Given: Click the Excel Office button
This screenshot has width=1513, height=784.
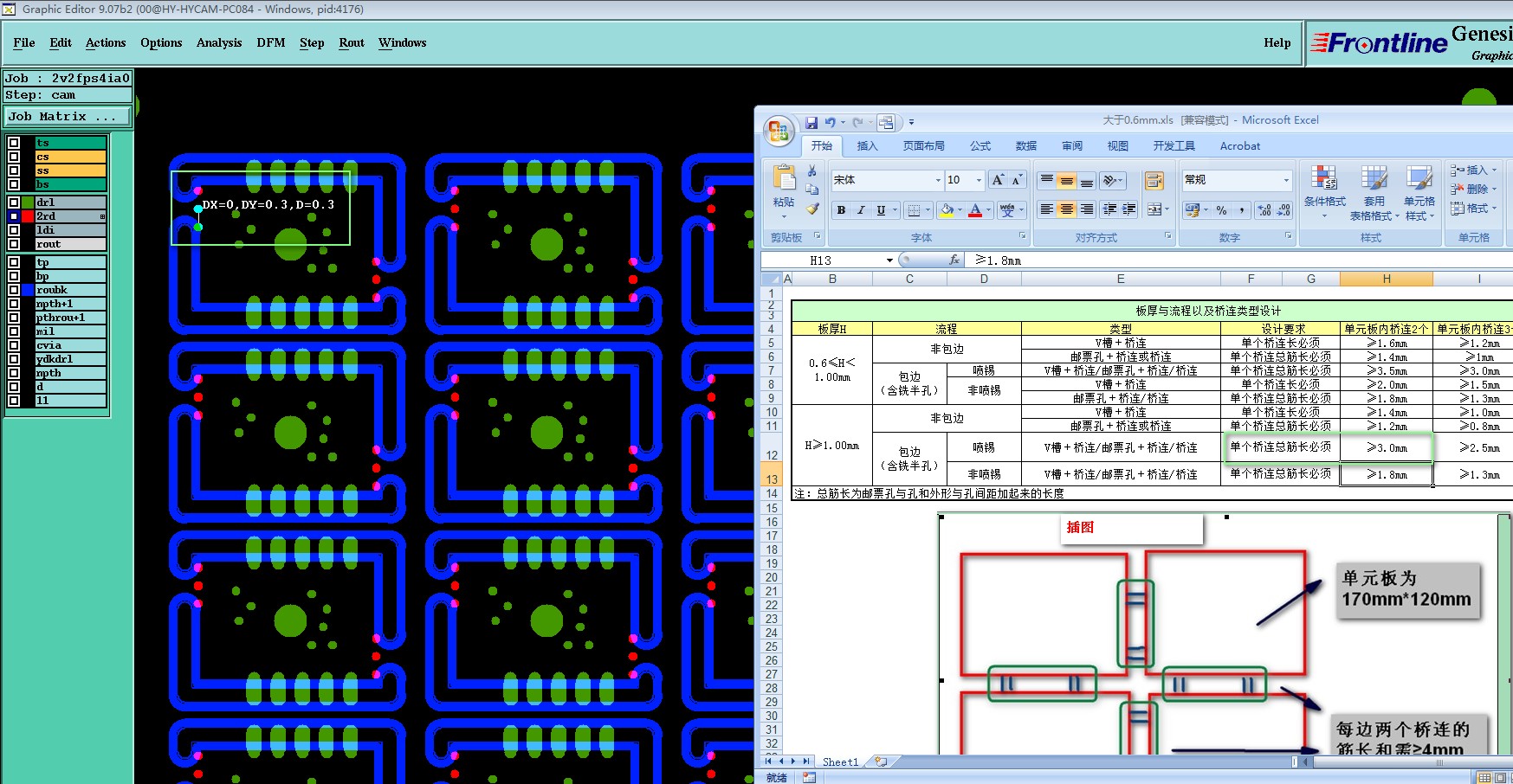Looking at the screenshot, I should (779, 132).
